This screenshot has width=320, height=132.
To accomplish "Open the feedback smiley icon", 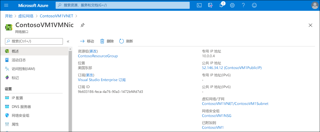I will point(254,5).
